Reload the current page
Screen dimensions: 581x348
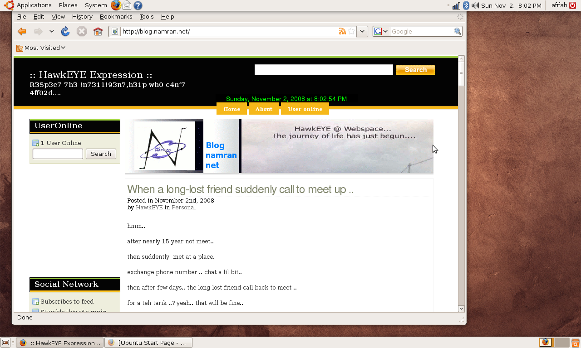65,31
